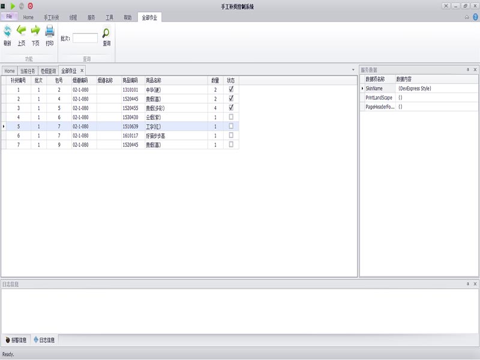
Task: Toggle status checkbox for 云烟(紫) row
Action: 231,117
